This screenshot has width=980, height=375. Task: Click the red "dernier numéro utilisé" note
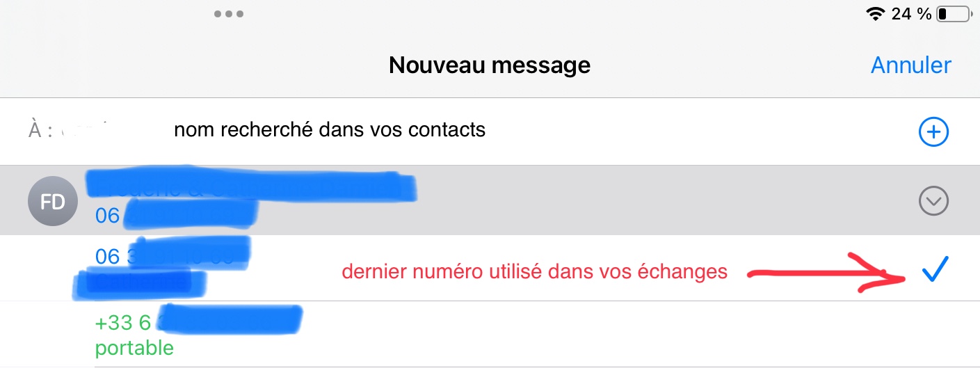point(534,273)
